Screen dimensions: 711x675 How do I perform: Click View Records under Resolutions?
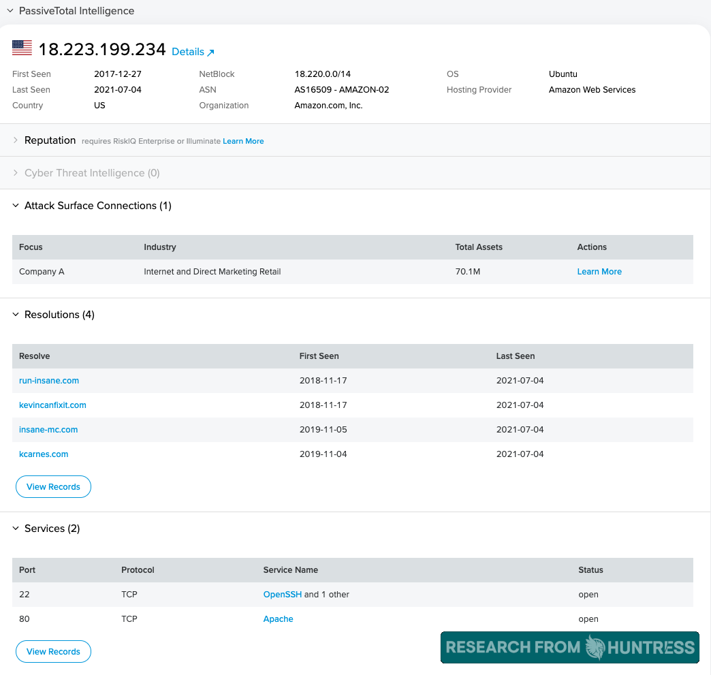[x=53, y=486]
